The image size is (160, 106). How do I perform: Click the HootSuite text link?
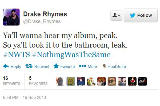tap(117, 67)
